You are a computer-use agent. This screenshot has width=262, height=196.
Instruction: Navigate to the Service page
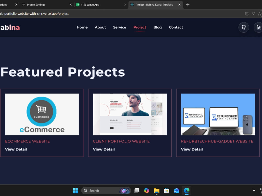pos(120,27)
